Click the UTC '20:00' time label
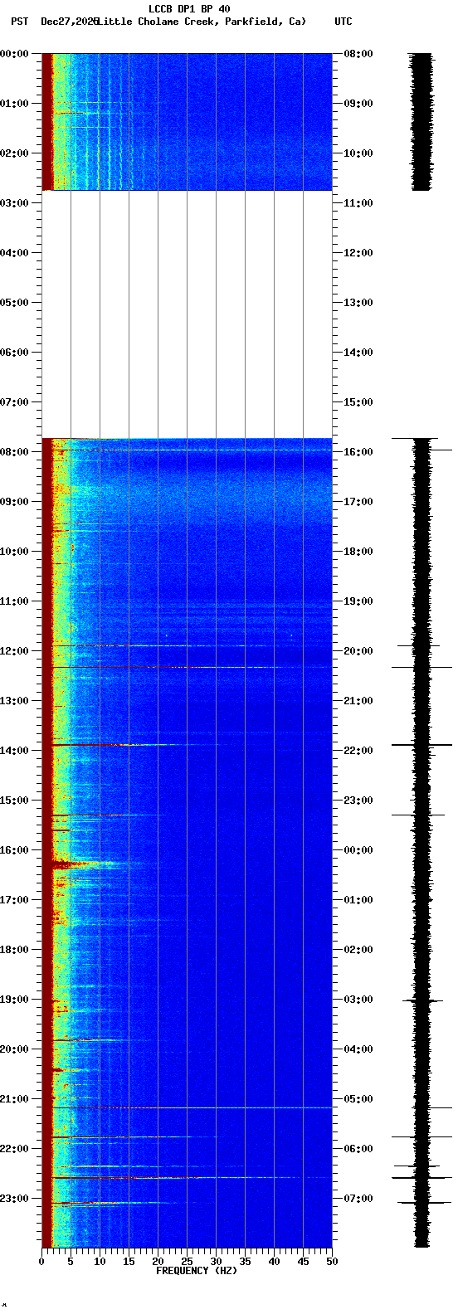The width and height of the screenshot is (458, 1314). (358, 651)
